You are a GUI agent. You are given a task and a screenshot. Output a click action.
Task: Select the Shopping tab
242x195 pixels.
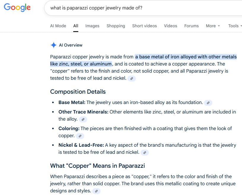coord(116,26)
